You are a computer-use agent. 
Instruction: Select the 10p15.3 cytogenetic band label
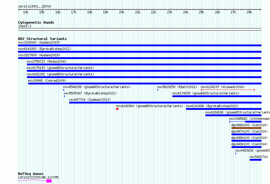pos(25,26)
